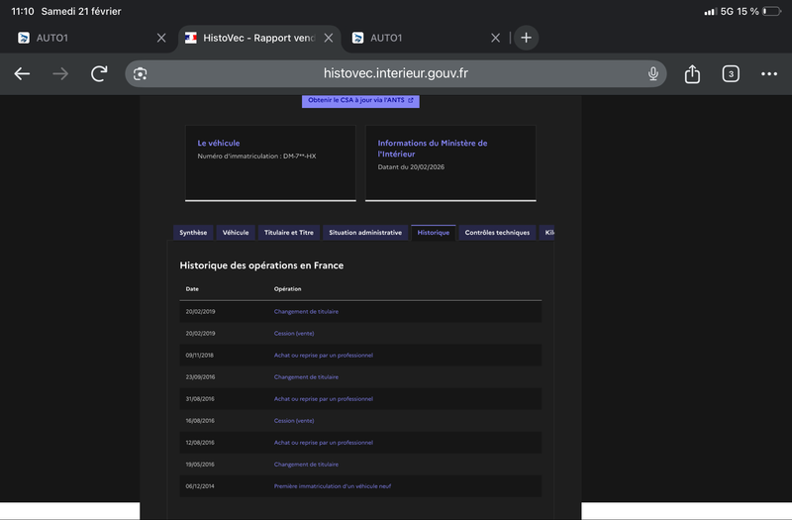This screenshot has width=792, height=520.
Task: Open the Situation administrative tab
Action: coord(365,233)
